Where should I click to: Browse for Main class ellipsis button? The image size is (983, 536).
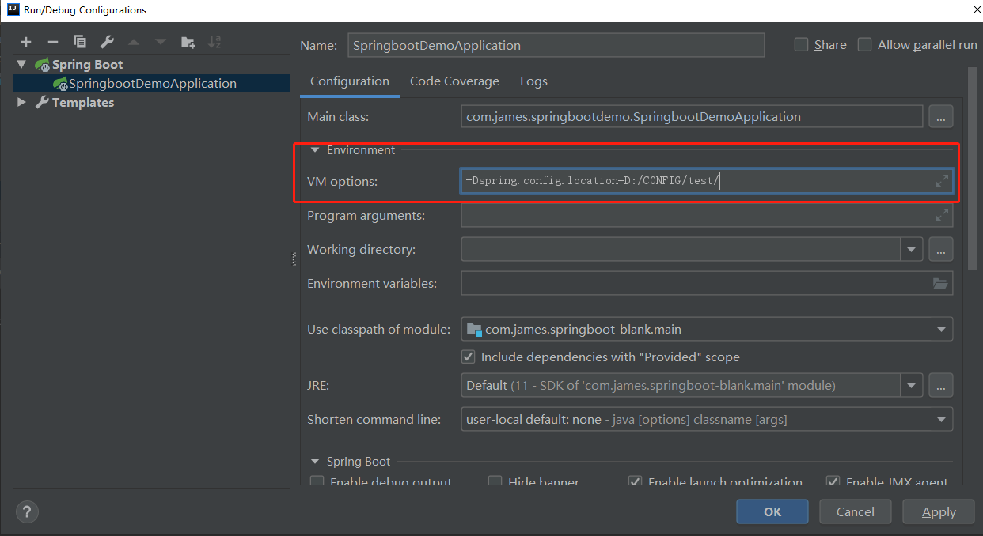[x=940, y=117]
